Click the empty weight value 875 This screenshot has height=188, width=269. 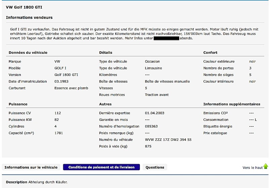(x=148, y=146)
